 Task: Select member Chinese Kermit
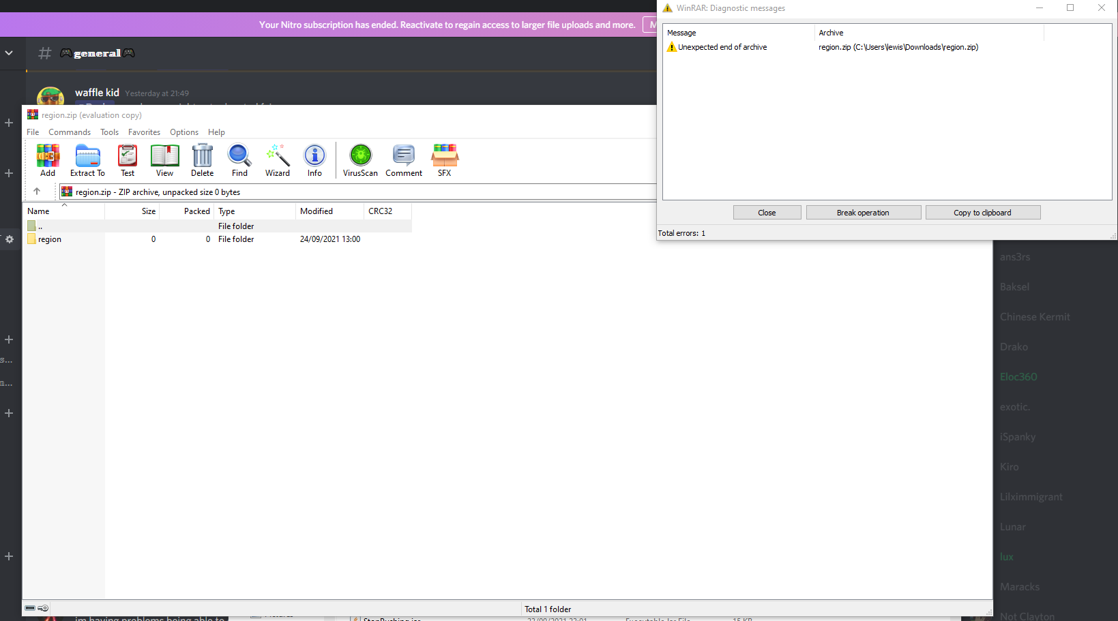click(x=1035, y=317)
